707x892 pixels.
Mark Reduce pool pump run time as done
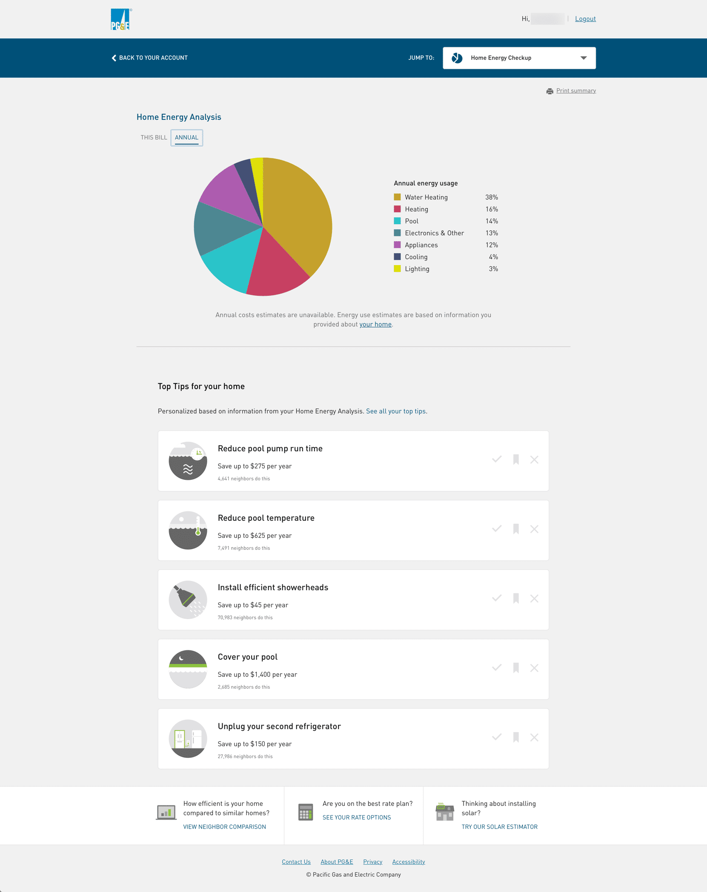tap(497, 459)
